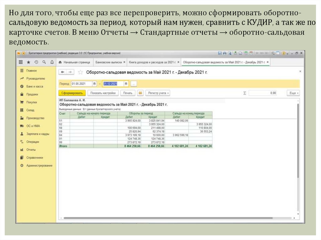
Task: Open the History clock icon
Action: [x=36, y=62]
